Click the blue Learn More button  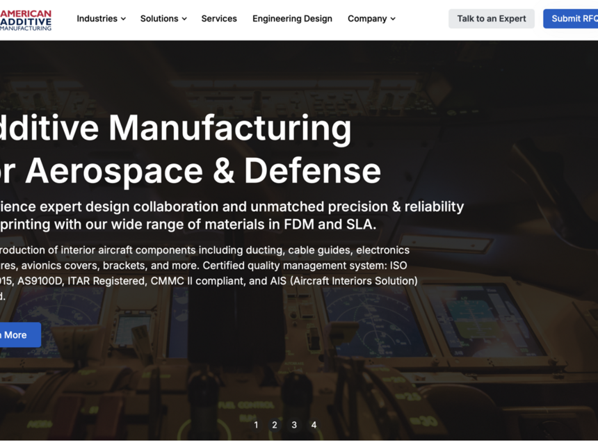click(20, 335)
